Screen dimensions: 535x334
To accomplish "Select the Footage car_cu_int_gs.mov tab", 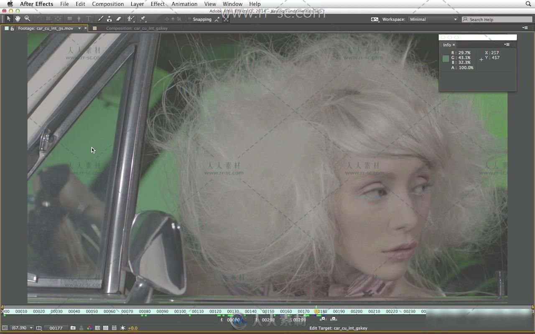I will click(45, 28).
